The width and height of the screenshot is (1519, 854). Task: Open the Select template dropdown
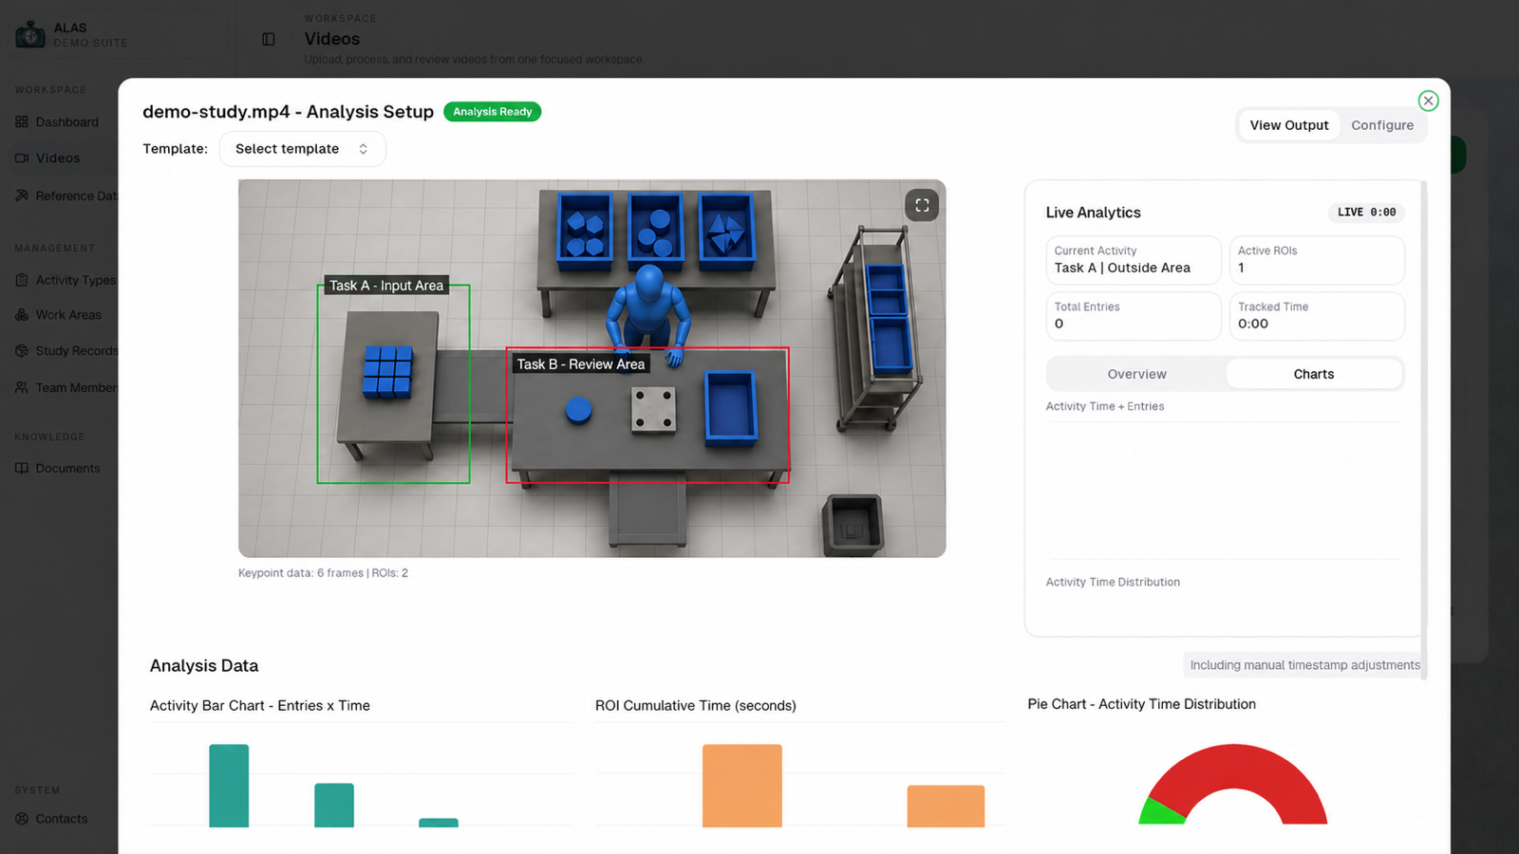point(302,149)
